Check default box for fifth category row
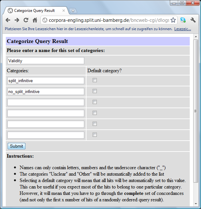Viewport: 201px width, 209px height. (95, 124)
